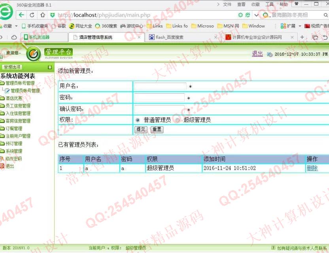Click the search magnifier icon in search box

[x=325, y=15]
